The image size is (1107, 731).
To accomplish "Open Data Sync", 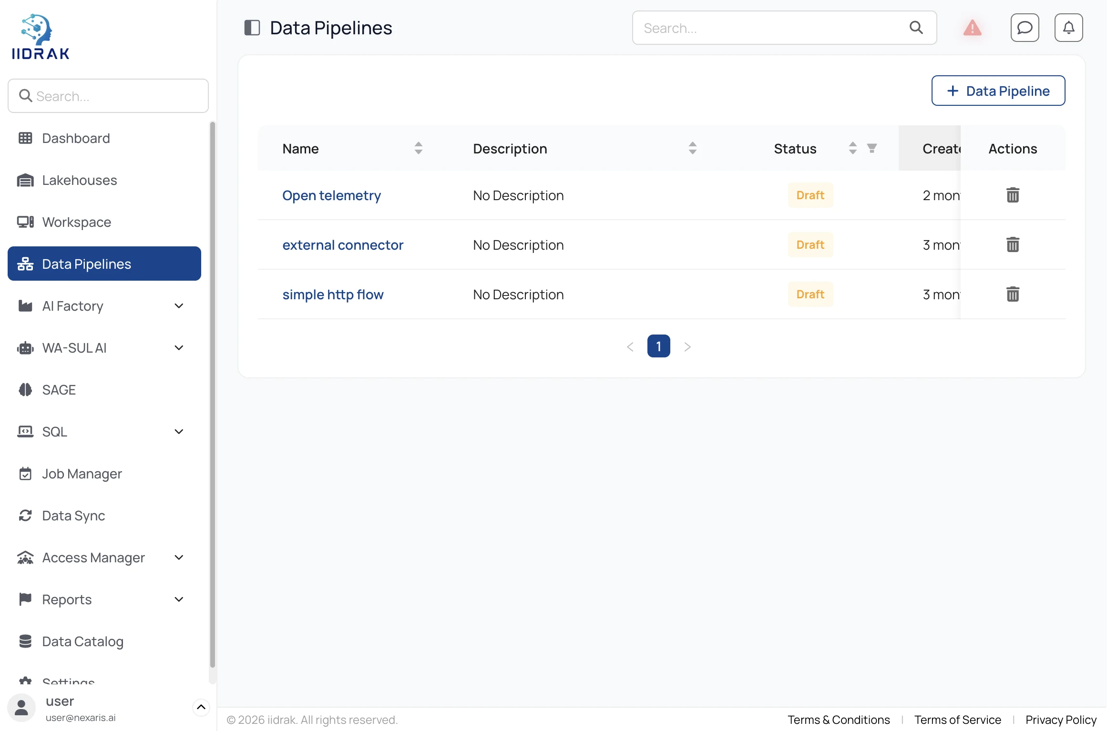I will 104,516.
